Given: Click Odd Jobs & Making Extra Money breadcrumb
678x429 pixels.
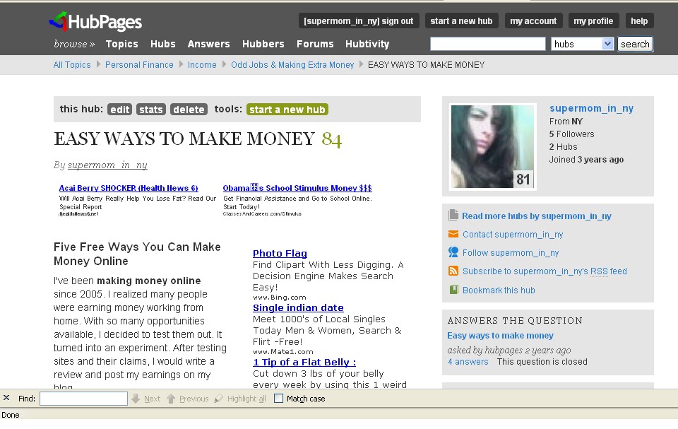Looking at the screenshot, I should click(x=292, y=64).
